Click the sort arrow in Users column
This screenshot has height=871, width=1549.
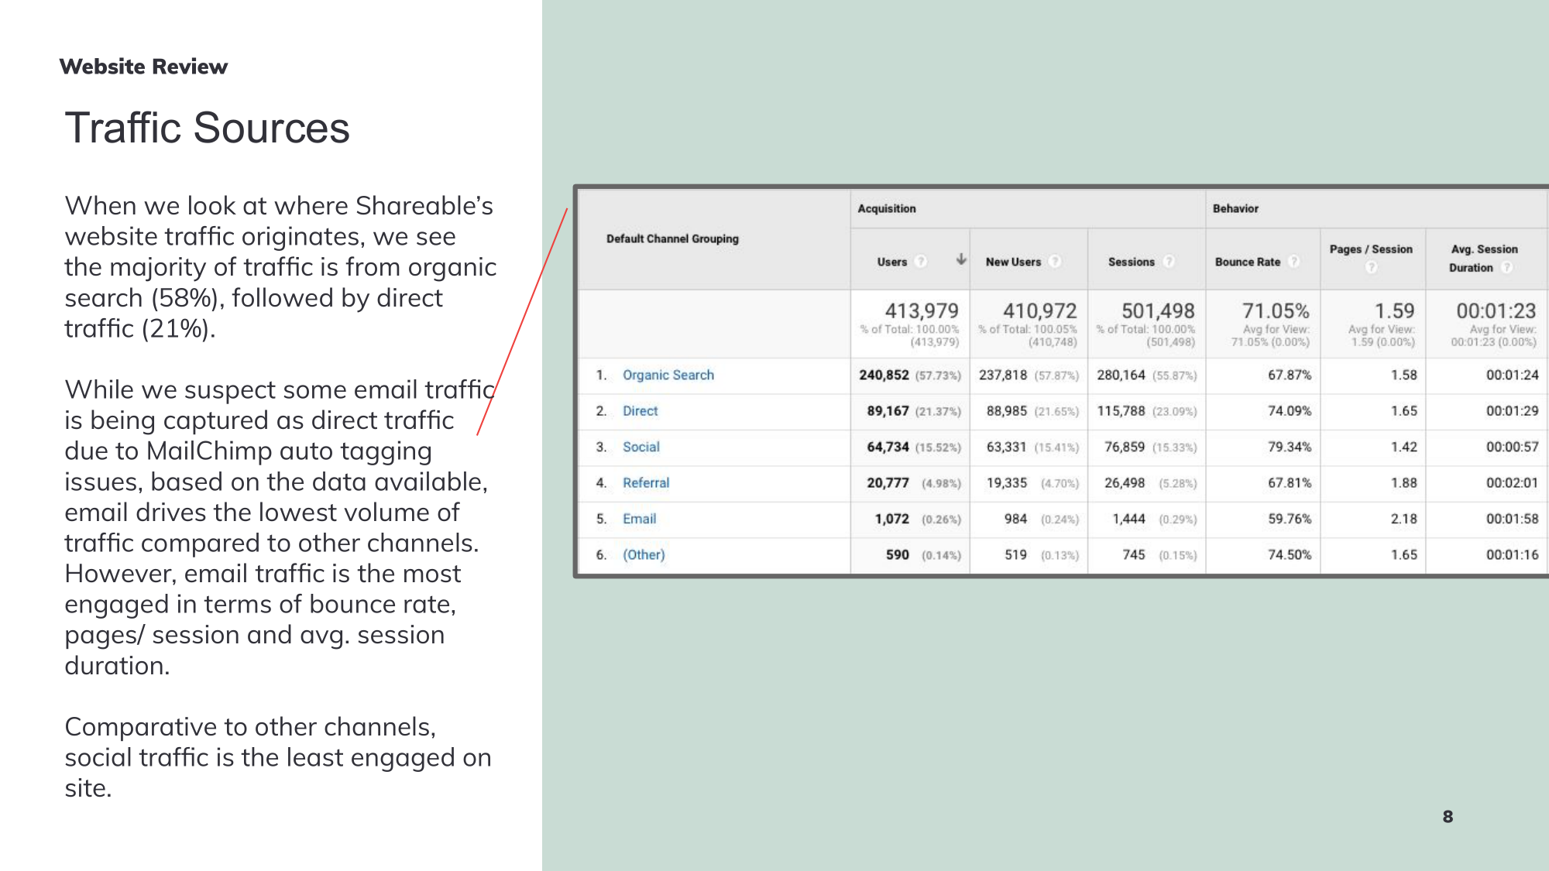960,259
